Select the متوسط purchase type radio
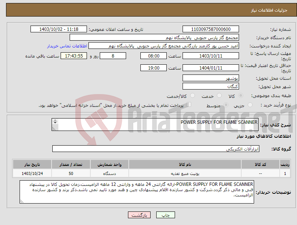 coord(226,105)
